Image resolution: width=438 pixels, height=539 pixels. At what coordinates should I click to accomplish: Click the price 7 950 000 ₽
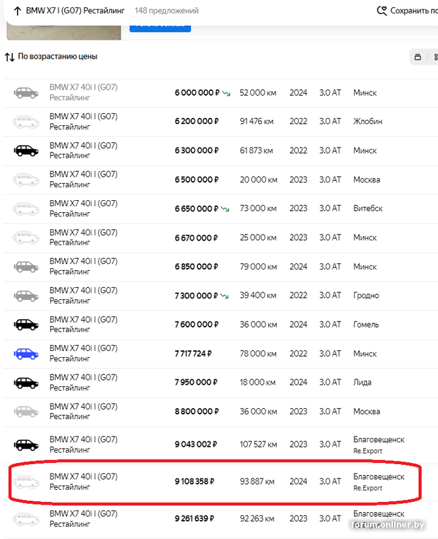(x=196, y=382)
